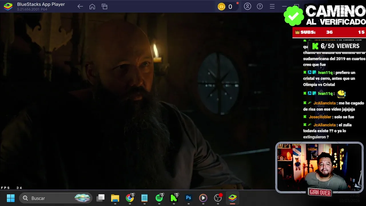
Task: Open BlueStacks home screen icon
Action: [x=92, y=7]
